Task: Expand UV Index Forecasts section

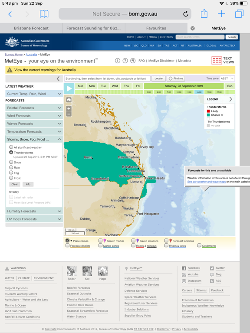Action: pyautogui.click(x=34, y=219)
